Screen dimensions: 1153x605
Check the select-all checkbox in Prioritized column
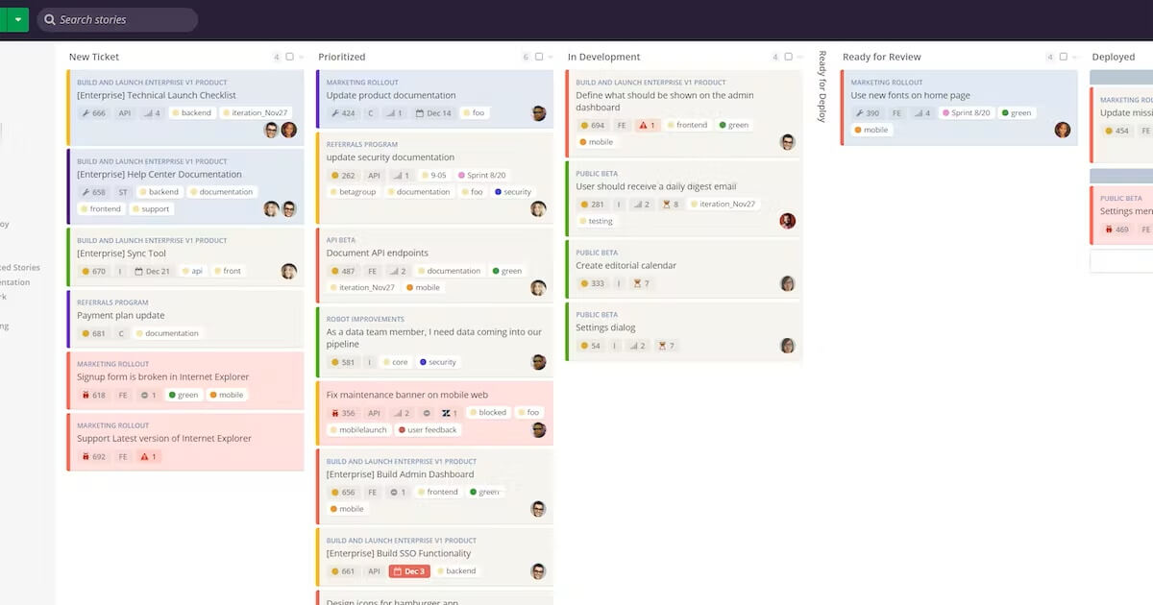coord(538,57)
